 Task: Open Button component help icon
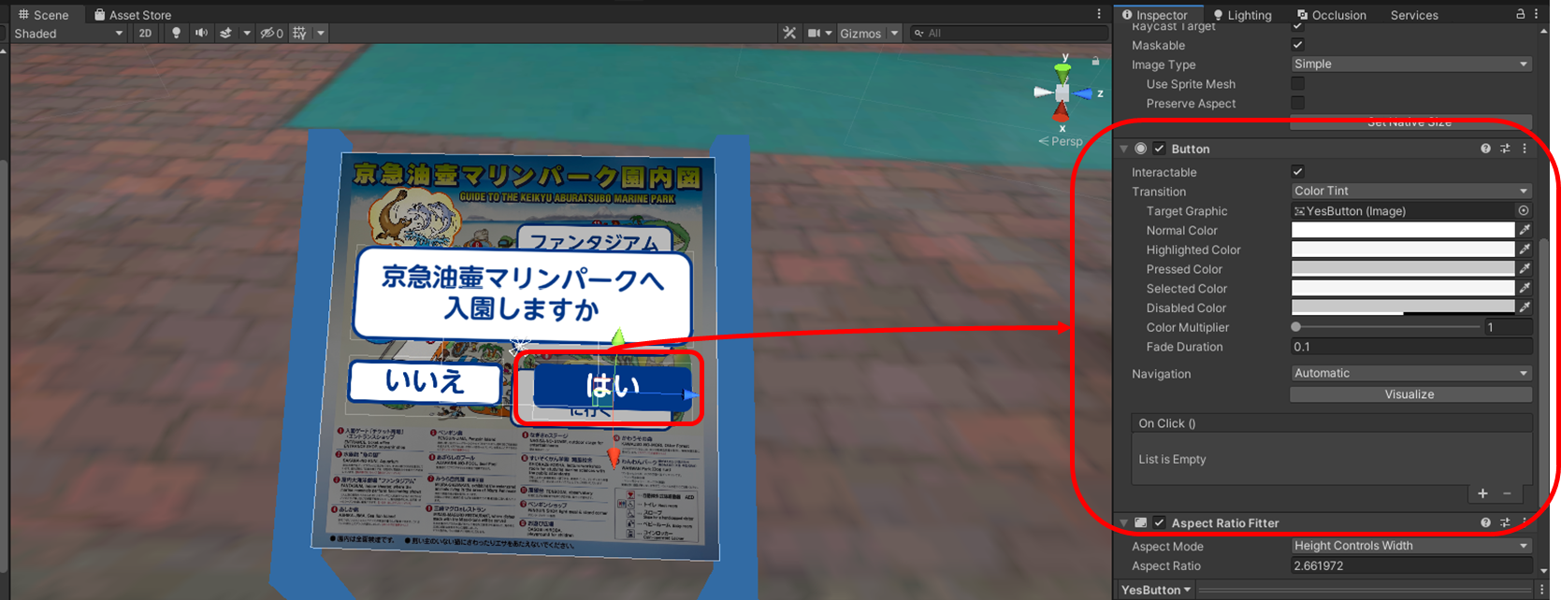[1485, 149]
